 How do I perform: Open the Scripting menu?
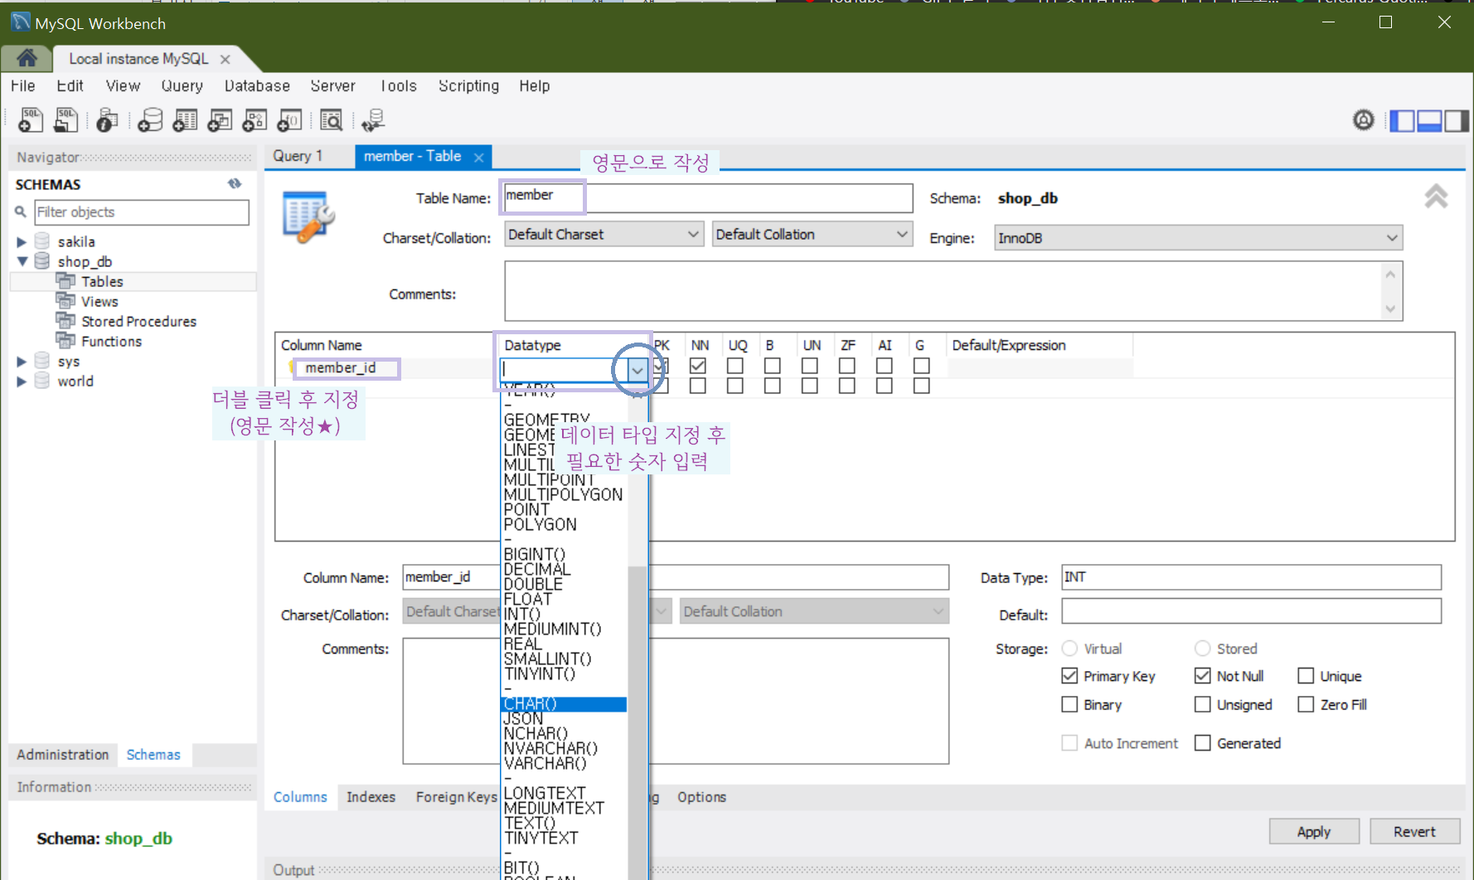point(468,85)
